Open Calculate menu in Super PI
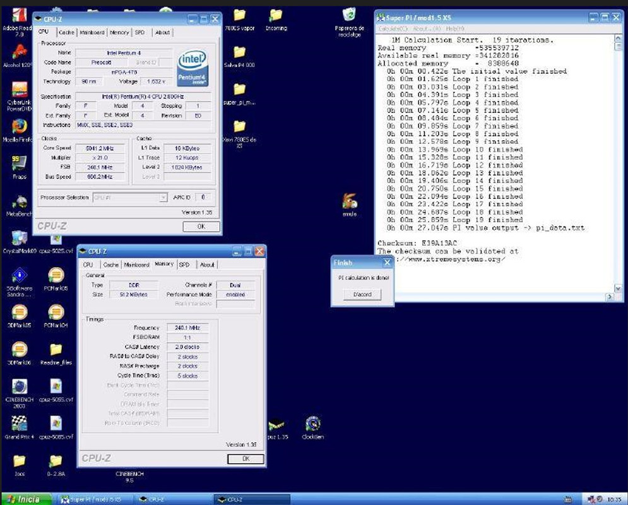The width and height of the screenshot is (628, 505). pos(393,29)
